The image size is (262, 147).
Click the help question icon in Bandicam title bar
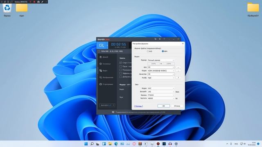tap(164, 39)
